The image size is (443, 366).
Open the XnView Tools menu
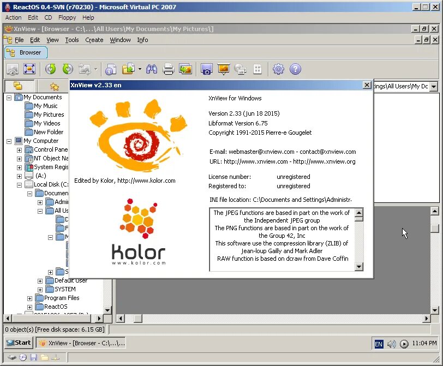(x=72, y=40)
